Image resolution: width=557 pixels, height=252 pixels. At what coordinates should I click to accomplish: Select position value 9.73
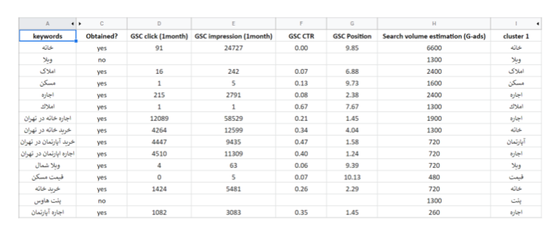click(352, 83)
